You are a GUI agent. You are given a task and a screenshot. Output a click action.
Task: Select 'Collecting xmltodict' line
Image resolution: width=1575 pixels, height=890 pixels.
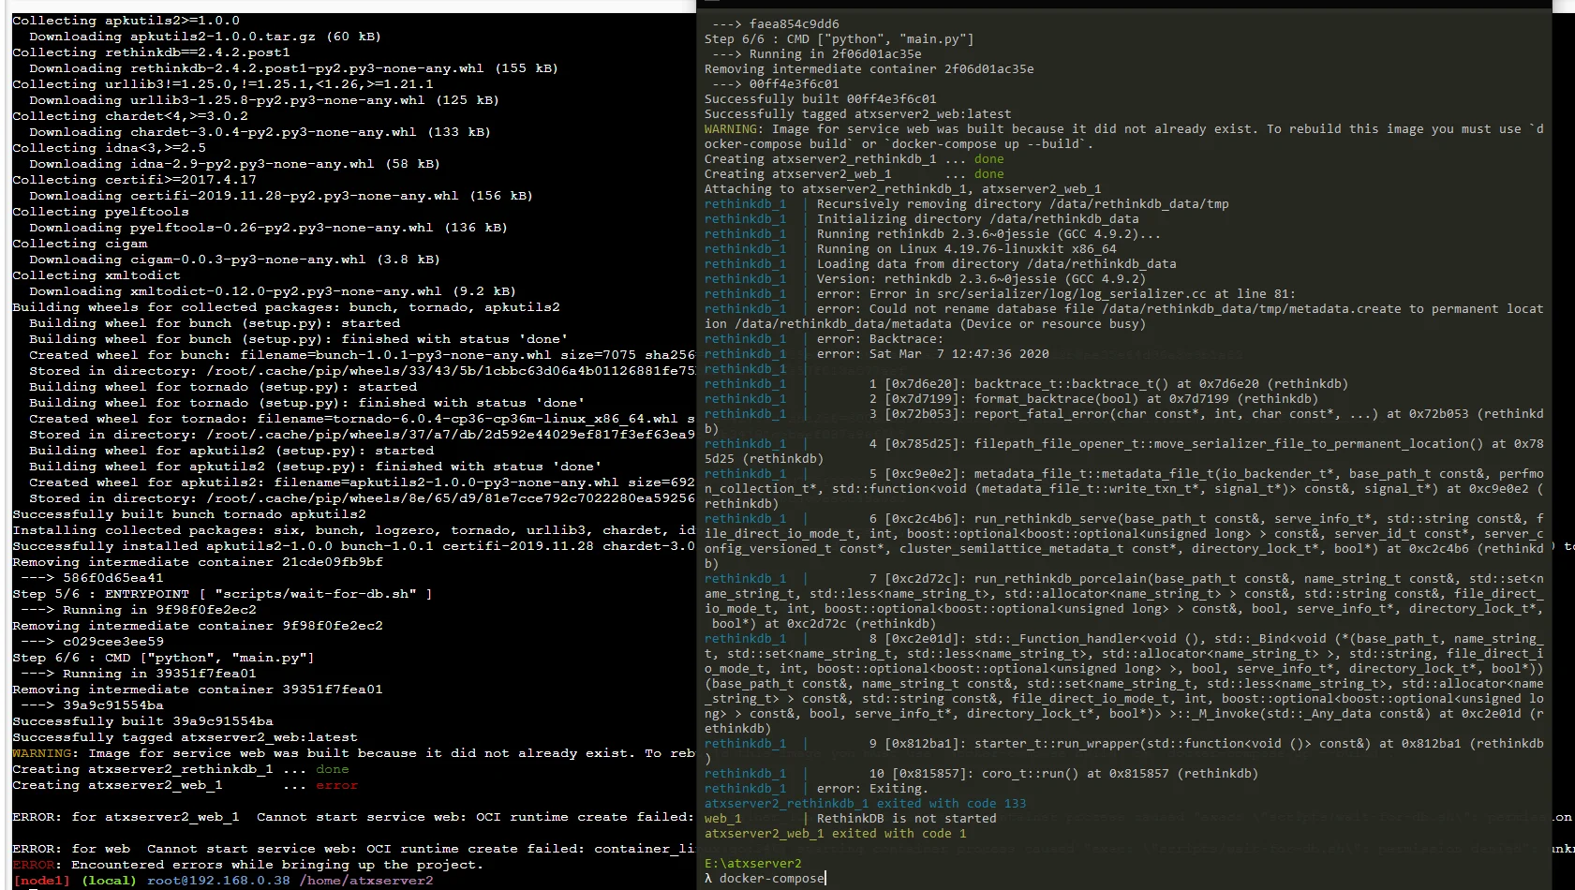coord(97,275)
